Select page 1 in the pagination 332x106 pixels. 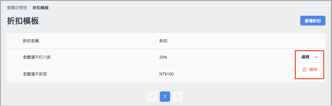[165, 97]
